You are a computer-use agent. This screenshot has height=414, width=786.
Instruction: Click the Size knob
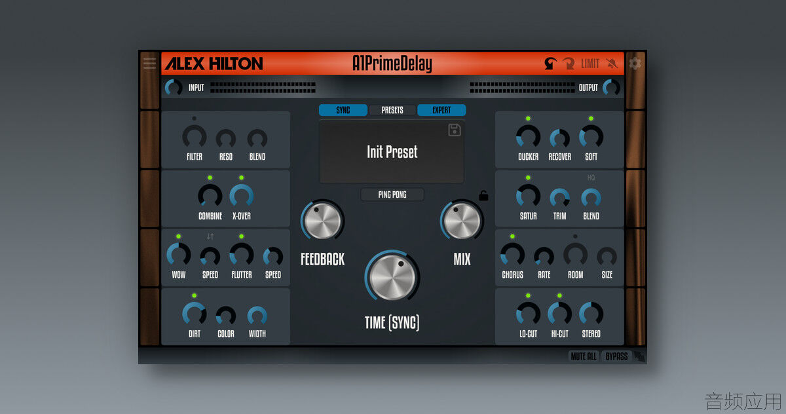click(607, 257)
